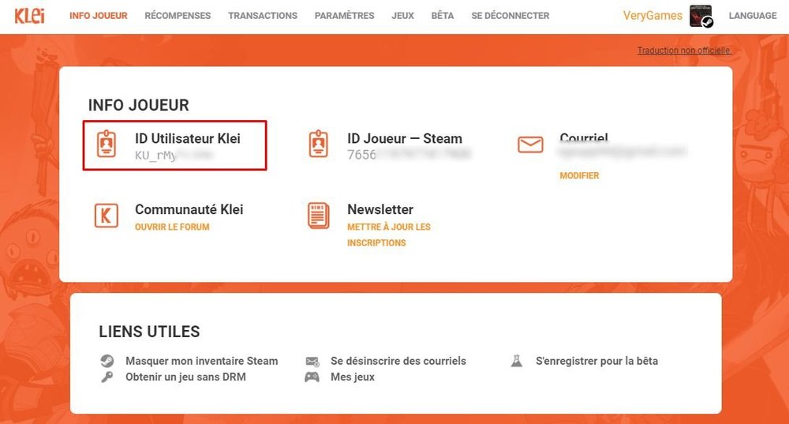Click the Steam player ID badge icon

(x=319, y=144)
